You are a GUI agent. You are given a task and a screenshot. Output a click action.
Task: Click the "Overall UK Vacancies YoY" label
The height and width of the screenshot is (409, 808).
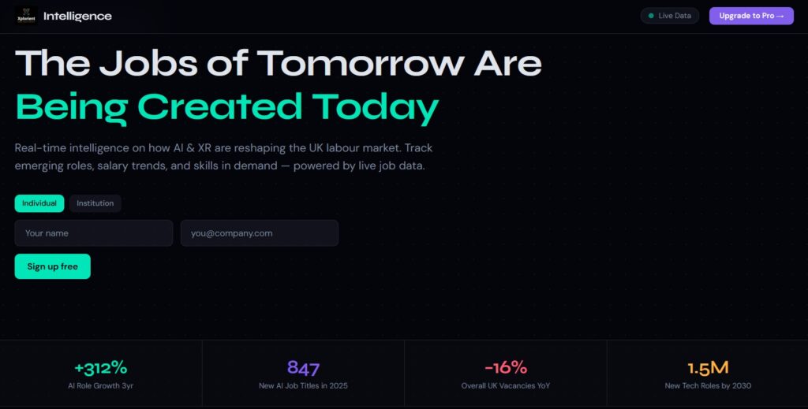505,386
